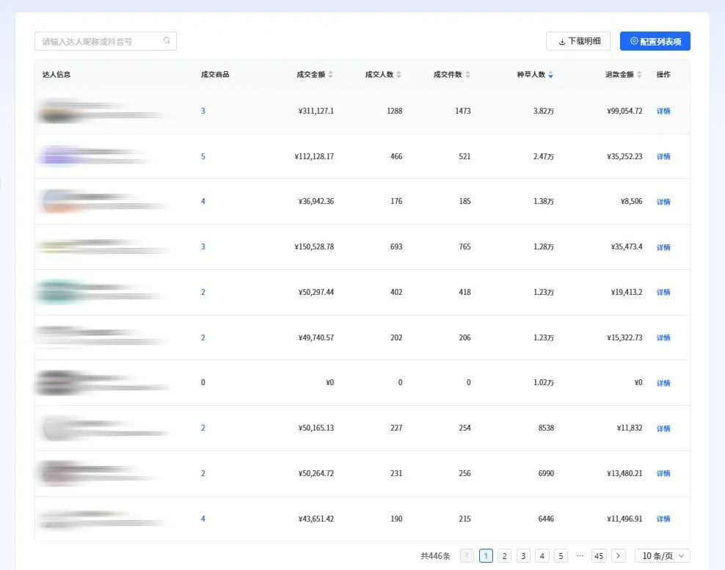Open 配置列表项 settings button

655,41
